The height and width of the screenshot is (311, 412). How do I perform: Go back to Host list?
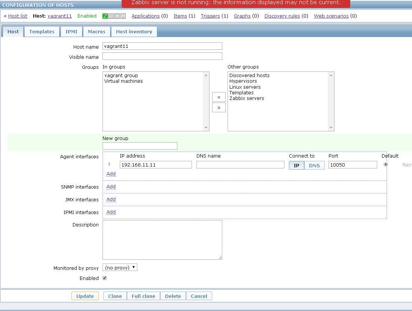click(18, 16)
